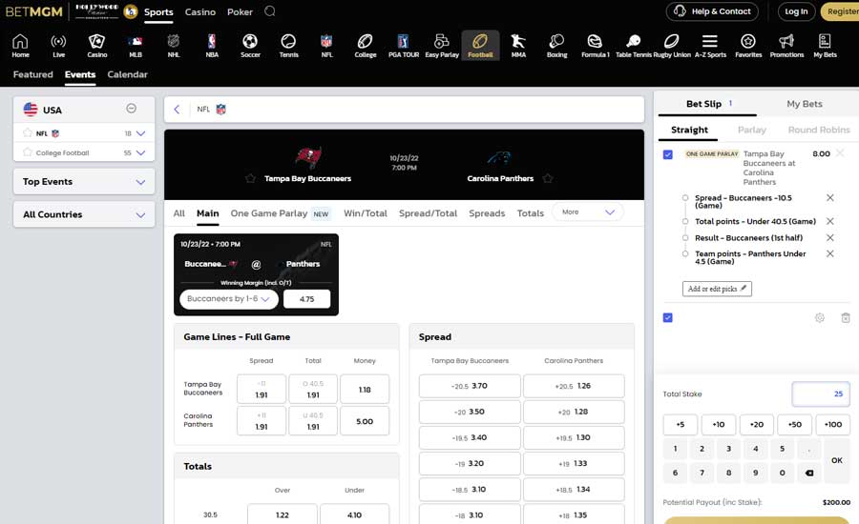859x524 pixels.
Task: Confirm stake with OK button
Action: coord(836,460)
